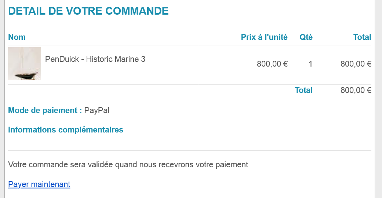Click the Mode de paiement label

45,110
